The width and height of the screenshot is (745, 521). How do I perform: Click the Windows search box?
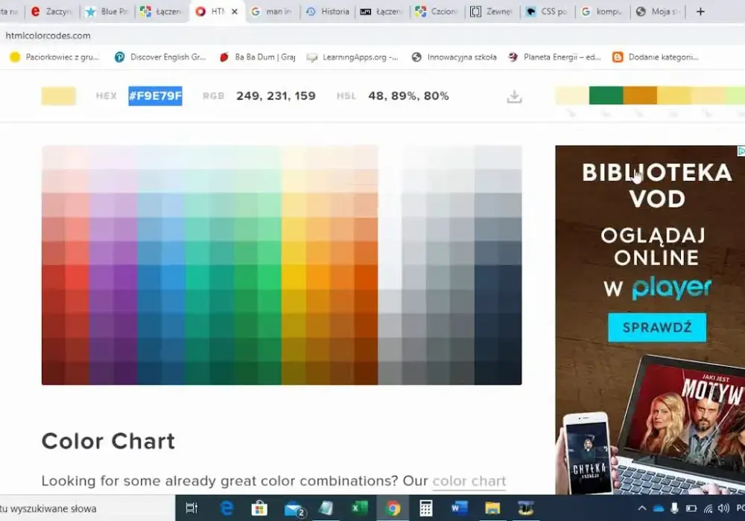(x=86, y=508)
